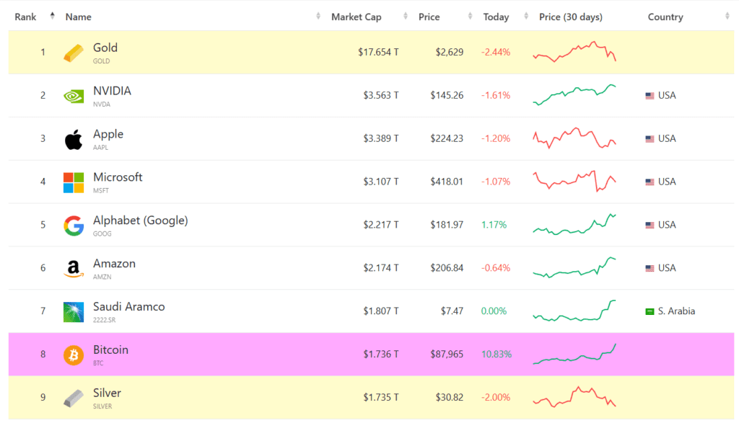Sort table using Price sort arrows
Viewport: 739px width, 423px height.
tap(470, 16)
